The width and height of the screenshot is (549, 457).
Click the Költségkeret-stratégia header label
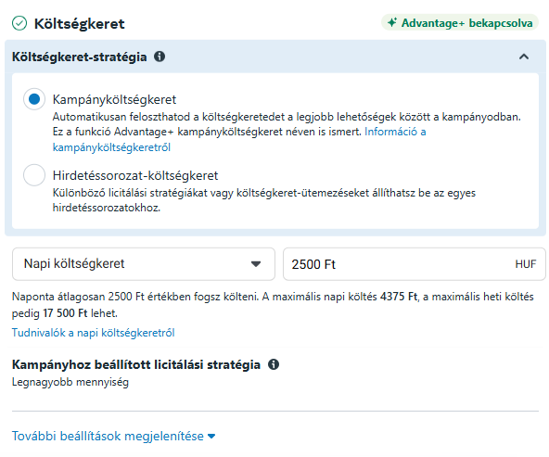pyautogui.click(x=79, y=57)
